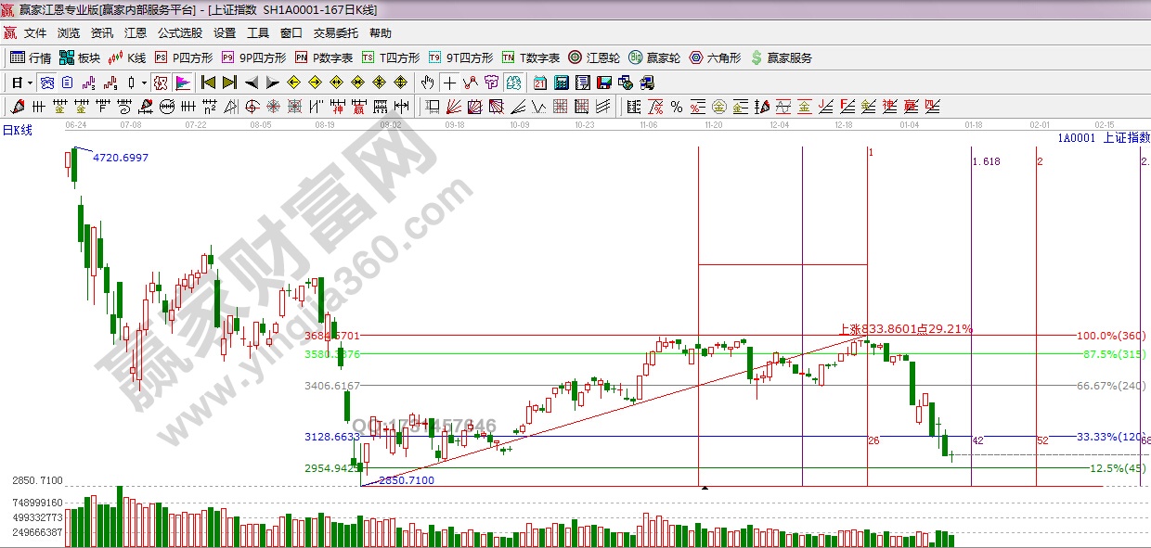The width and height of the screenshot is (1151, 548).
Task: Launch the 江恩轮 Gann wheel tool
Action: [x=594, y=57]
